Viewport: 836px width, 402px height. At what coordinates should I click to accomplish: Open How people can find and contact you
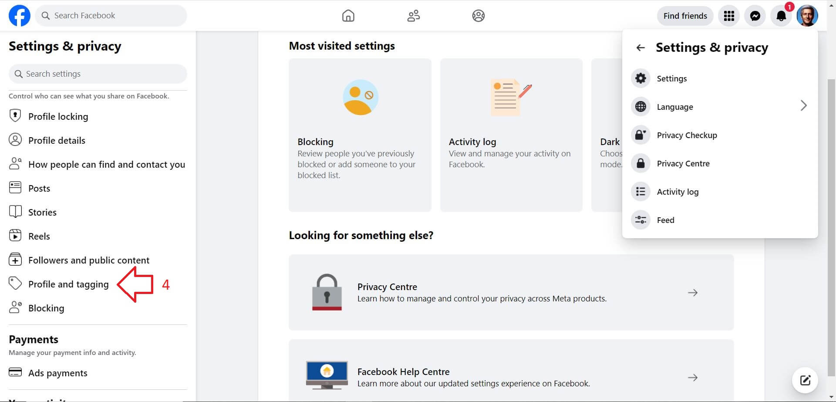(x=107, y=164)
